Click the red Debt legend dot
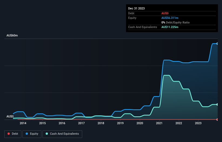Image resolution: width=222 pixels, height=142 pixels. (x=9, y=134)
